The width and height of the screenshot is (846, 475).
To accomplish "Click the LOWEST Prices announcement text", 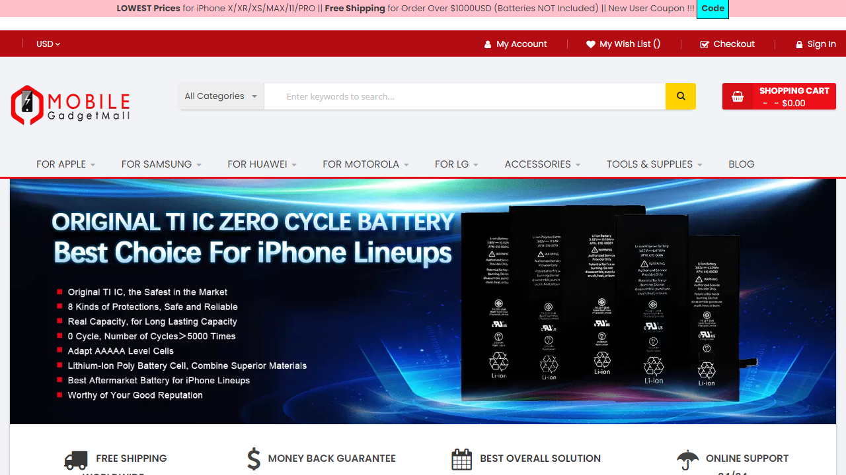I will pos(148,9).
